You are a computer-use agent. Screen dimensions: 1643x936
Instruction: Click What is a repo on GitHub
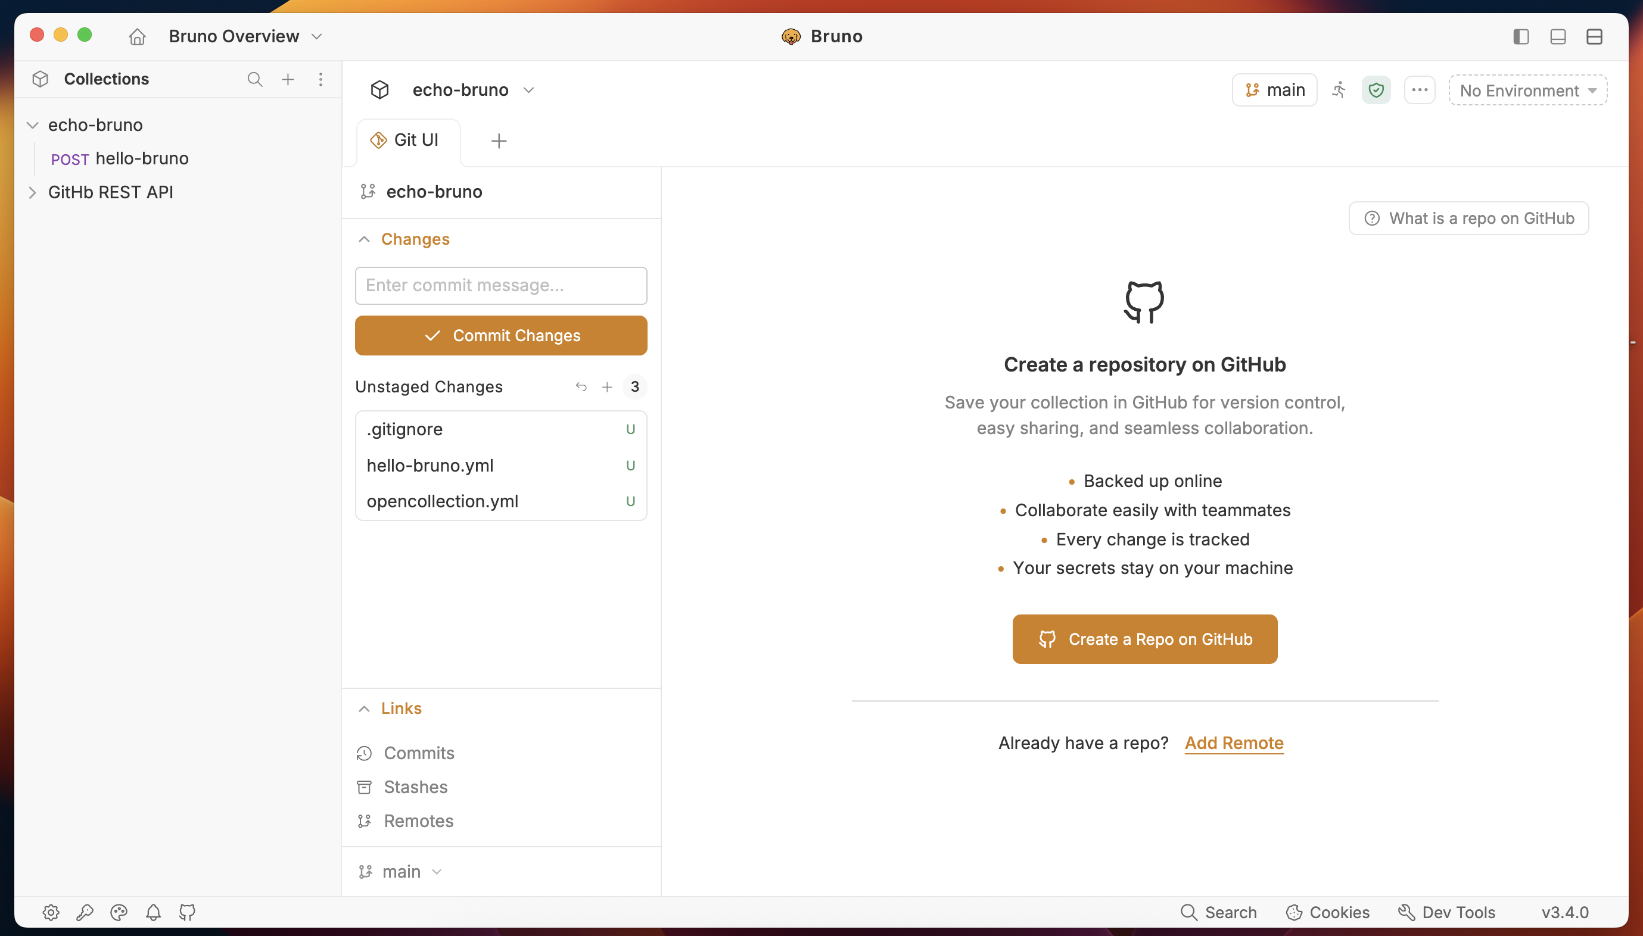1468,219
